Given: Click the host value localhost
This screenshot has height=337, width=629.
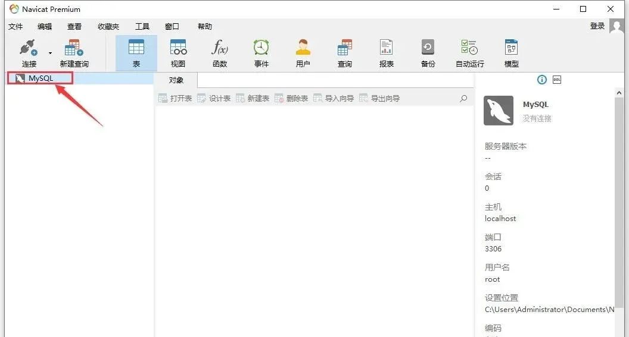Looking at the screenshot, I should pyautogui.click(x=500, y=219).
